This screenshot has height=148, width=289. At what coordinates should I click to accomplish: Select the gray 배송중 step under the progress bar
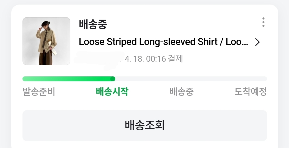click(x=181, y=92)
